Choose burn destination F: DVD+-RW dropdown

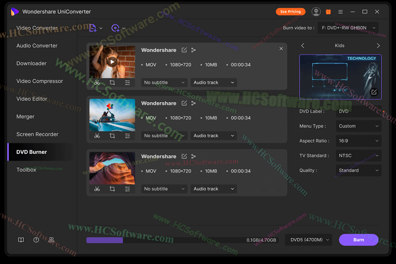click(348, 28)
